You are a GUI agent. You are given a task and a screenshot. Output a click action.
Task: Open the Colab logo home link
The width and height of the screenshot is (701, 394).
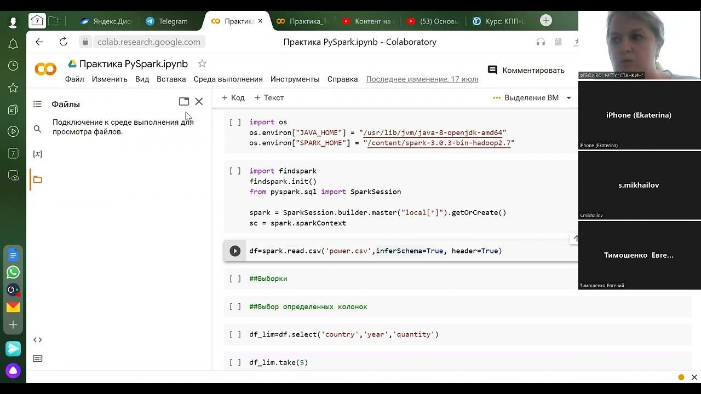pyautogui.click(x=45, y=69)
